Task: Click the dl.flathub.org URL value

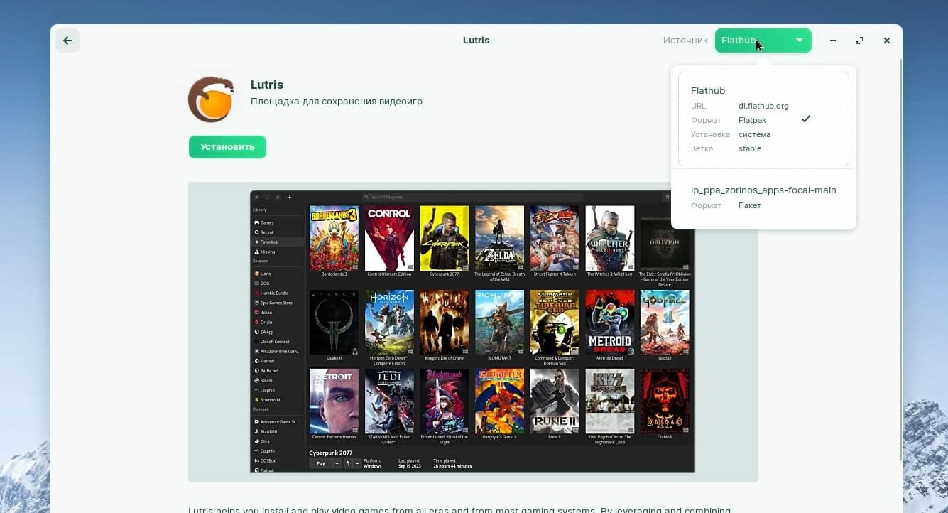Action: click(x=763, y=106)
